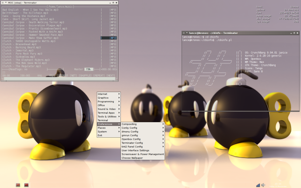Open the MOC Terminator window menu icon
This screenshot has height=188, width=301.
2,3
